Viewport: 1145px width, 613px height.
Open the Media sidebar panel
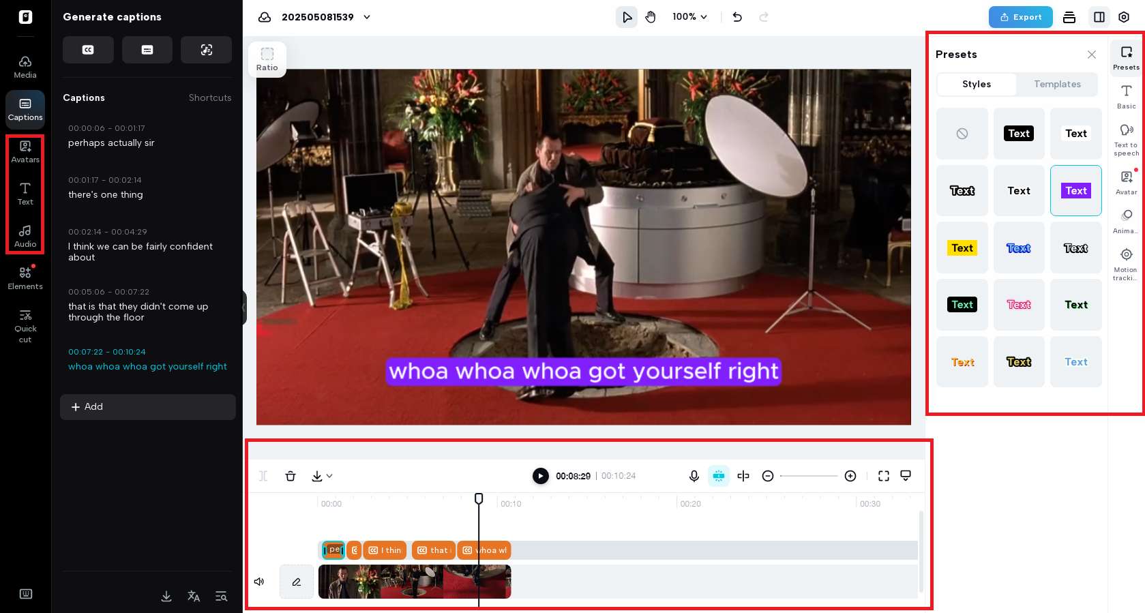tap(25, 67)
